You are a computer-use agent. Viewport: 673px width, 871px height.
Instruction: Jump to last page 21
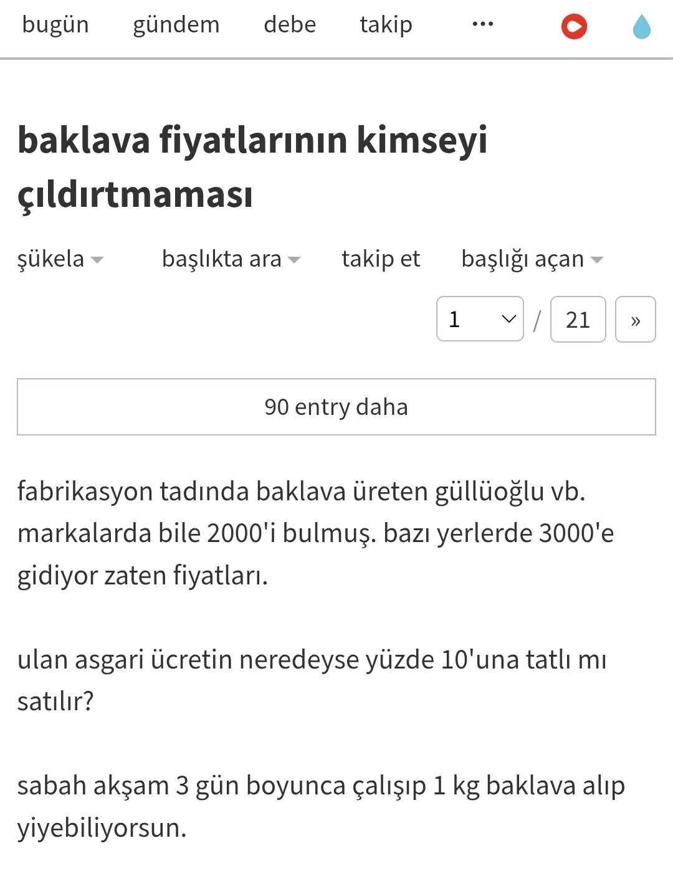pos(578,320)
